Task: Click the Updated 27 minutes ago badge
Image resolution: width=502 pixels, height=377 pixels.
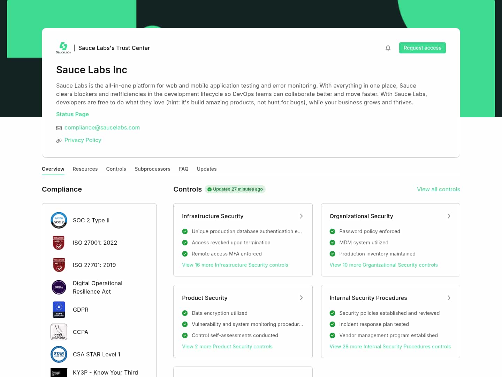Action: click(x=235, y=189)
